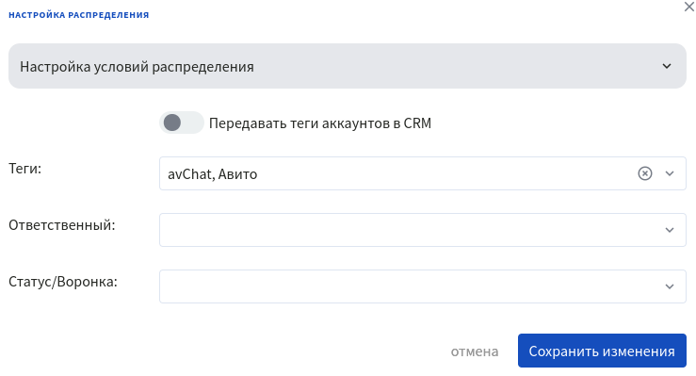This screenshot has height=376, width=696.
Task: Click the gray toggle knob for CRM tags
Action: click(x=172, y=123)
